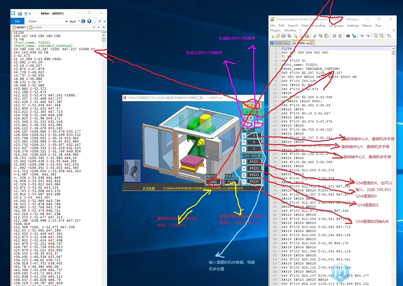Click Copy icon in Notepad++ toolbar

tap(321, 36)
